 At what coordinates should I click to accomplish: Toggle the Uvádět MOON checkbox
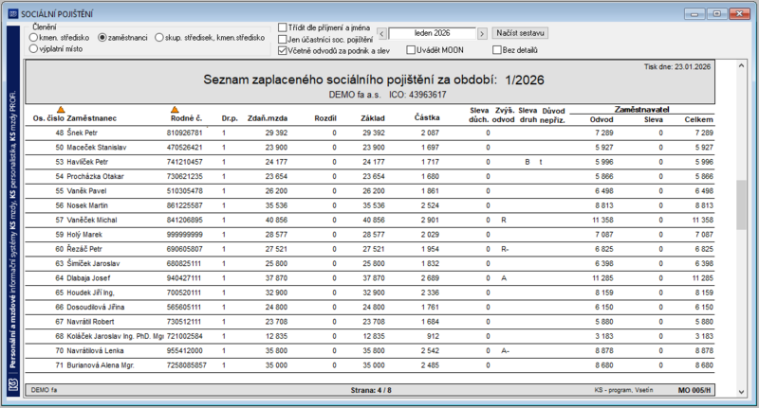coord(411,50)
